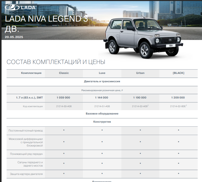Image resolution: width=202 pixels, height=182 pixels.
Task: Select the [BLACK] column header
Action: point(178,73)
